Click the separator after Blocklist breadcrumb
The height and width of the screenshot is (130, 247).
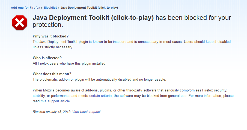point(59,8)
